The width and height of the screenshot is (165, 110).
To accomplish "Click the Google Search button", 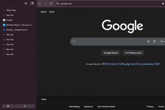I will (111, 53).
